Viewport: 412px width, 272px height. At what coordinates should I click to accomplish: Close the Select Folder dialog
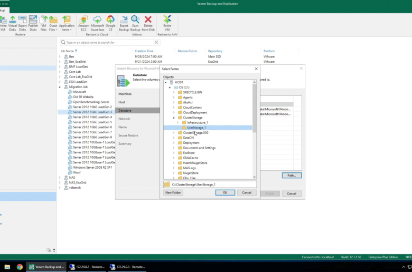coord(256,69)
